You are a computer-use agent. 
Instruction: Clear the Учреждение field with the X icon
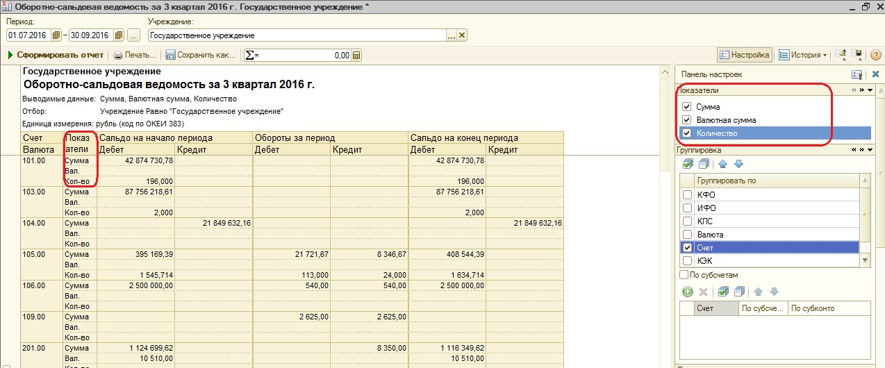(462, 35)
